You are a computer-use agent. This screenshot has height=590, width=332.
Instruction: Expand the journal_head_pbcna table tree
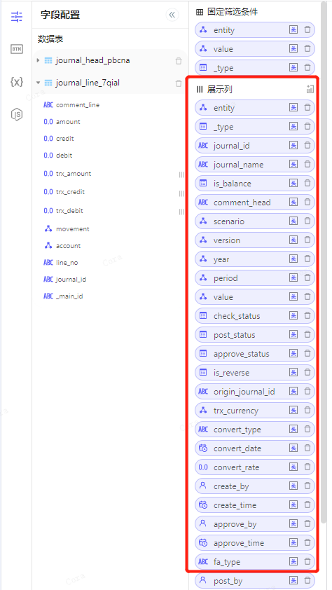tap(38, 60)
